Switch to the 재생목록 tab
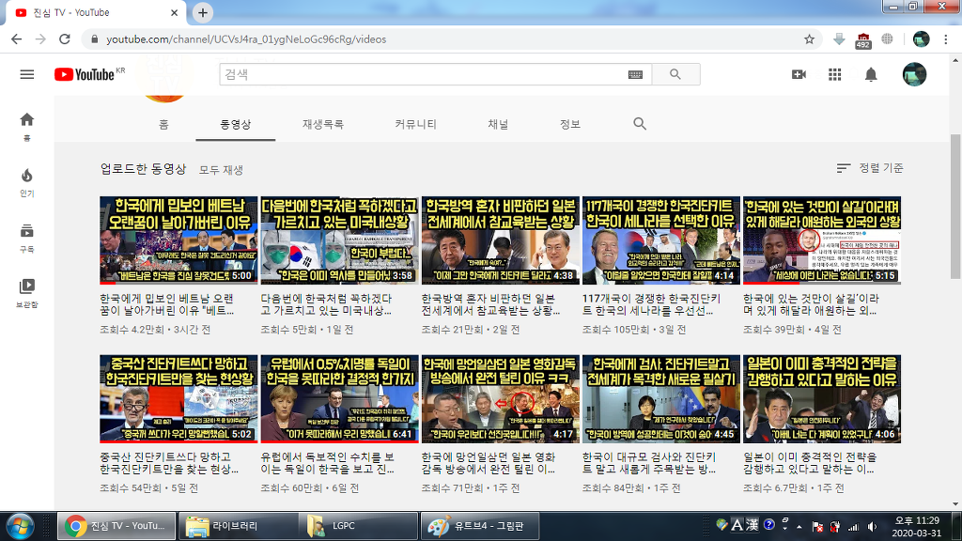 pos(322,124)
